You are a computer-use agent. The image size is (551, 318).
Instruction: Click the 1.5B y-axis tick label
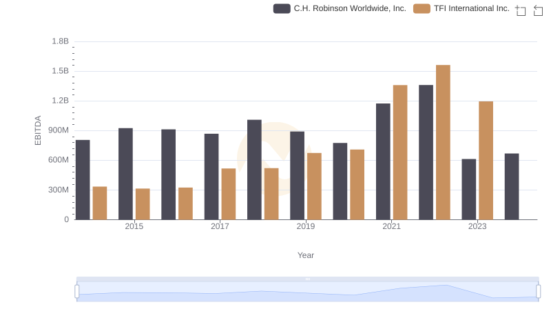point(60,71)
